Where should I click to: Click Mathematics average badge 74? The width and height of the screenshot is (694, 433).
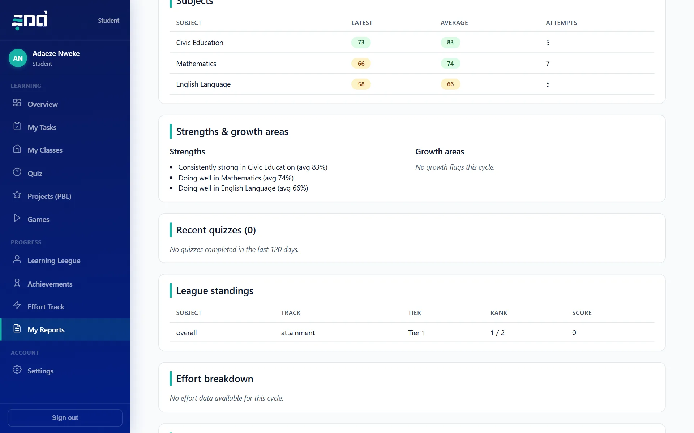click(450, 64)
